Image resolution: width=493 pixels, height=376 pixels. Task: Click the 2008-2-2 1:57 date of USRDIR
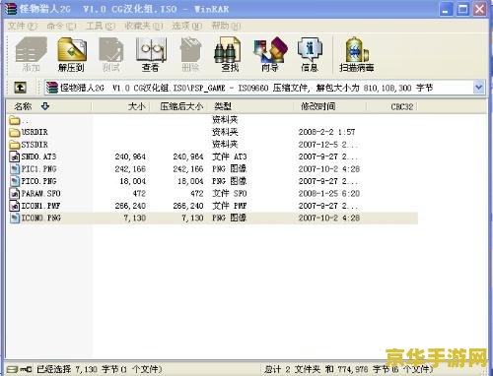coord(326,132)
